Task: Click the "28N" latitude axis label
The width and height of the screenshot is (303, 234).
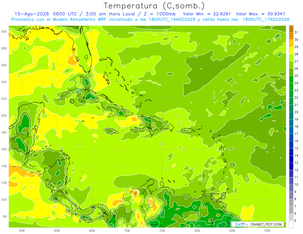Action: tap(4, 48)
